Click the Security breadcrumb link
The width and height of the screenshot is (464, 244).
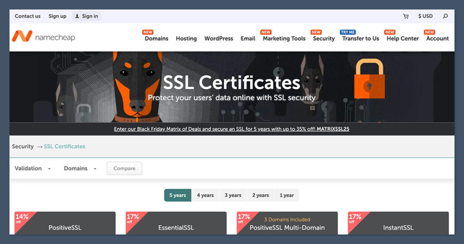[x=23, y=146]
